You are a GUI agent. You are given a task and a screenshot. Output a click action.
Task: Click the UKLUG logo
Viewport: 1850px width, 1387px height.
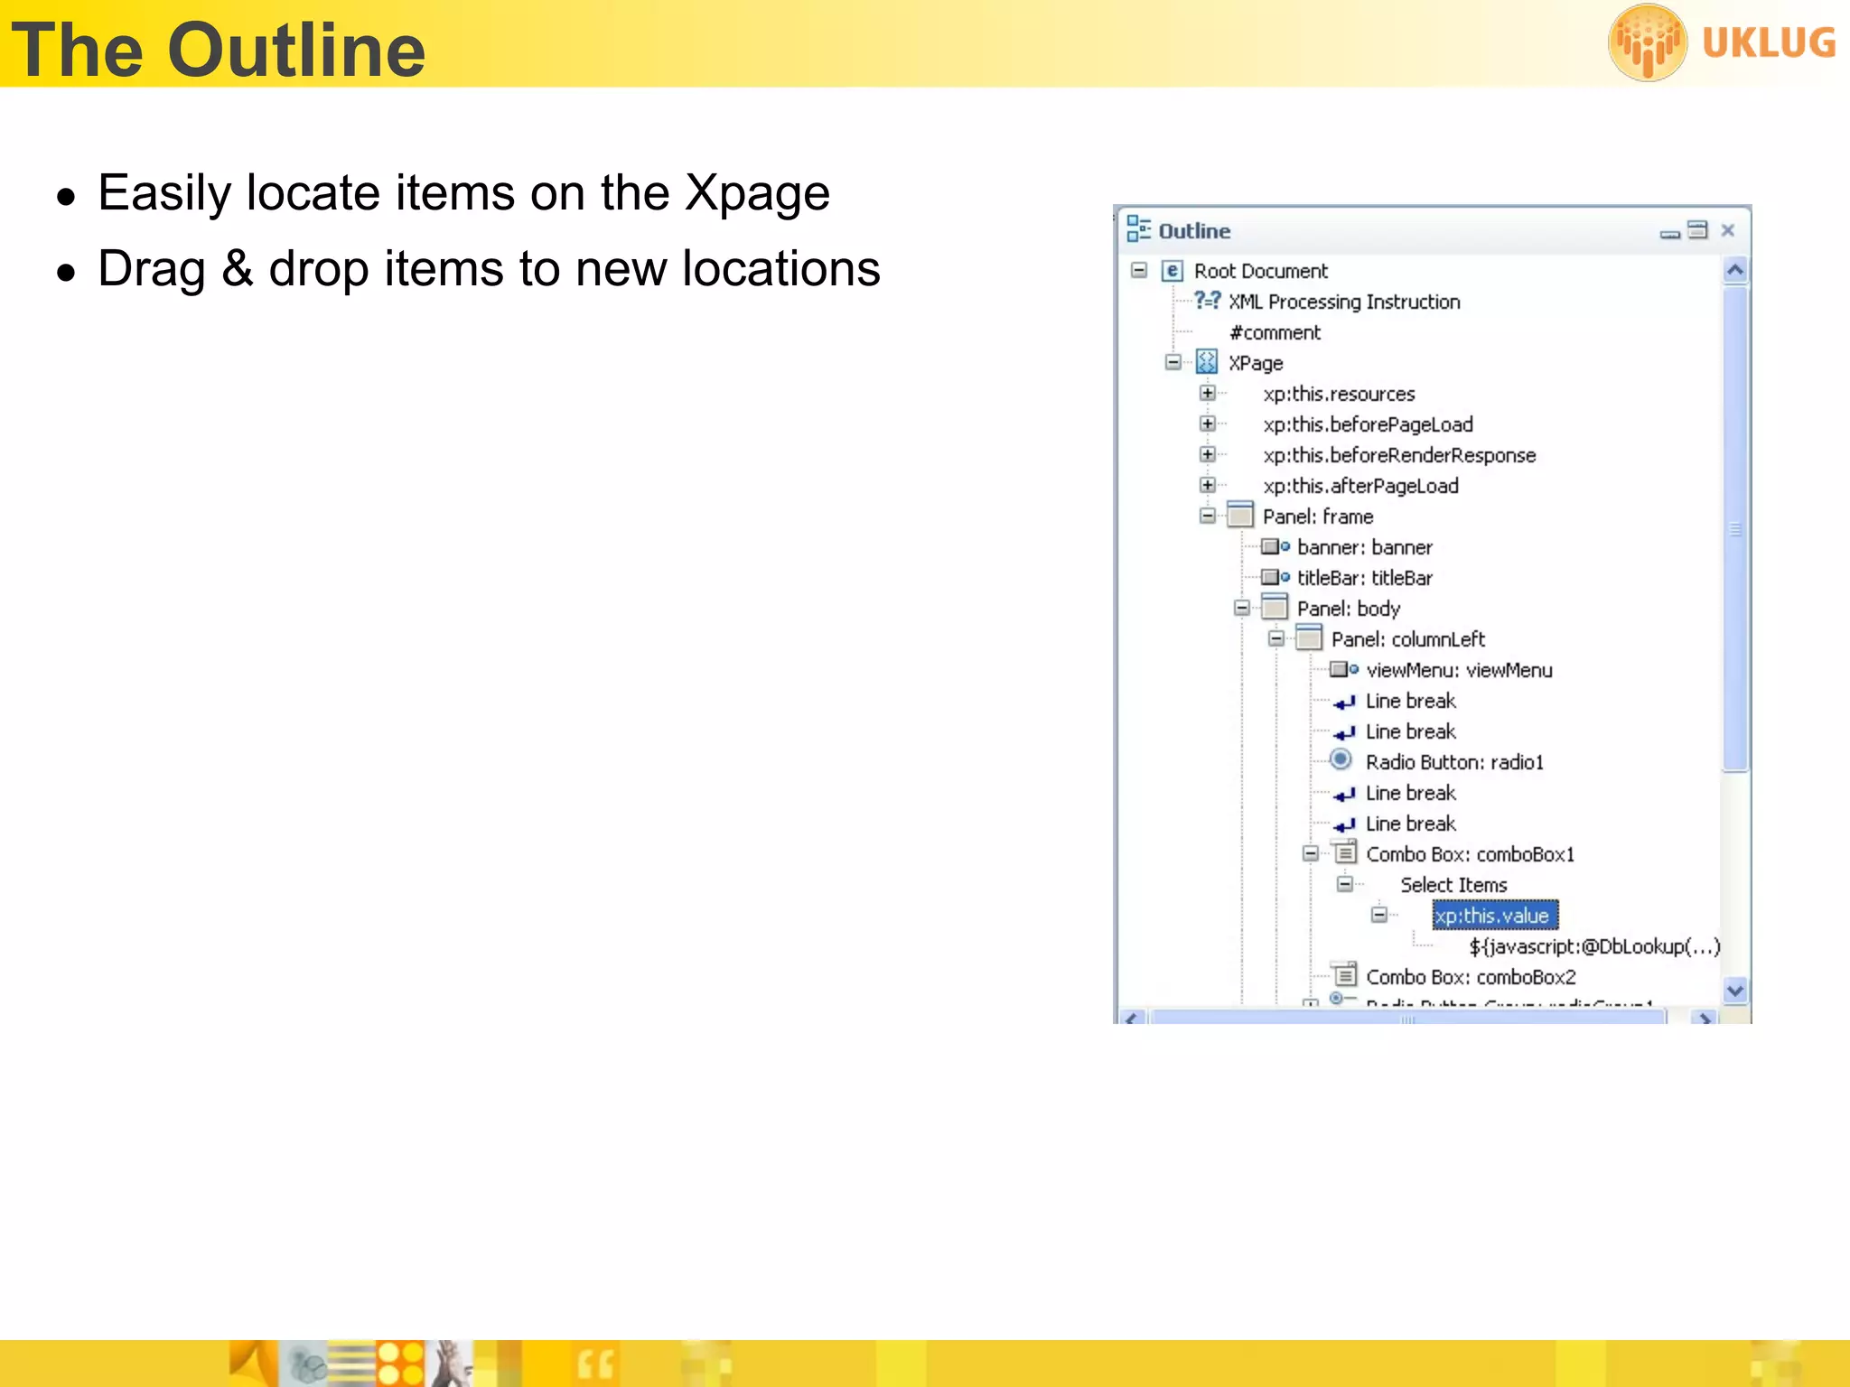pos(1722,42)
